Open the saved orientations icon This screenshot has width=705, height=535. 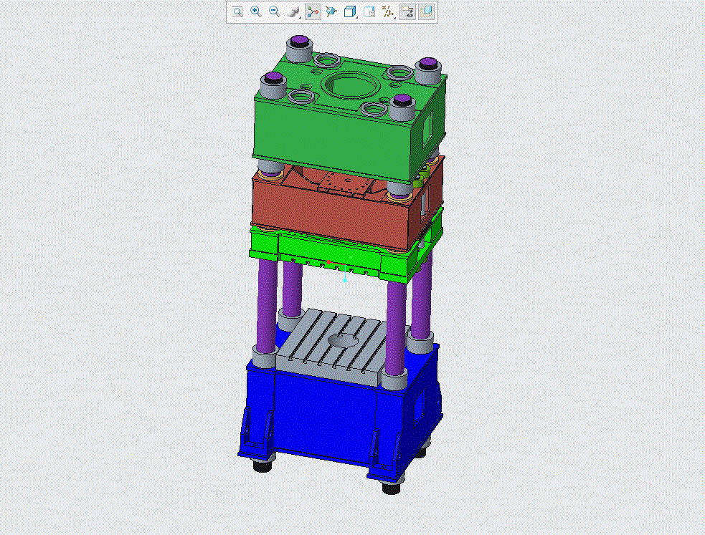[x=331, y=11]
